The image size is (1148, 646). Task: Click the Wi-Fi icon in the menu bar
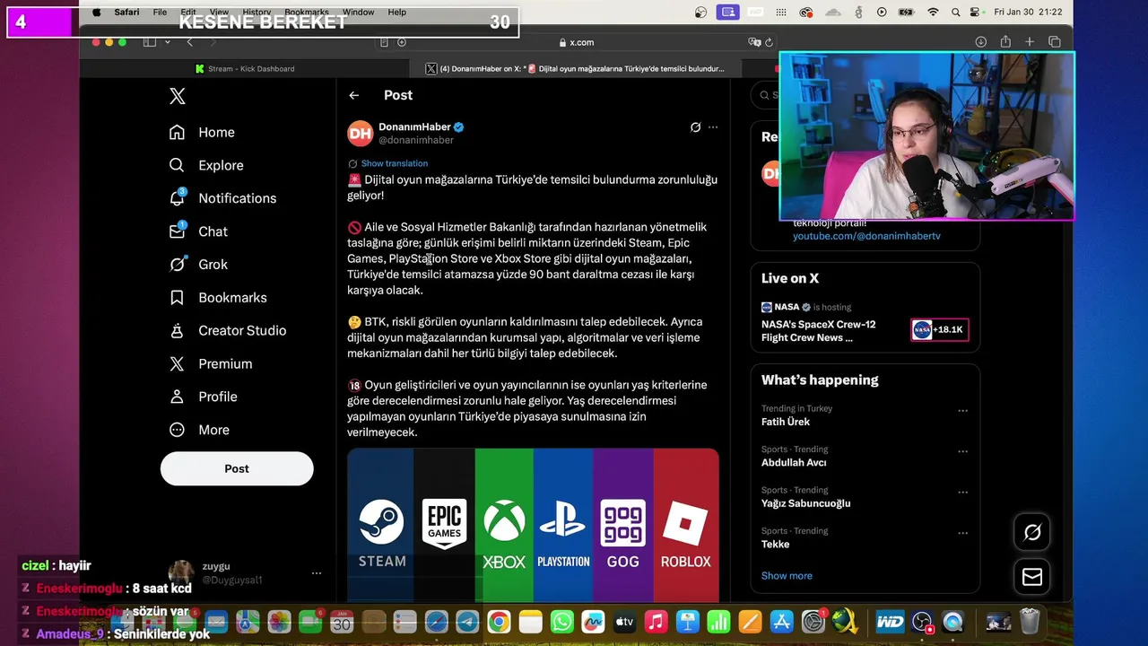933,12
